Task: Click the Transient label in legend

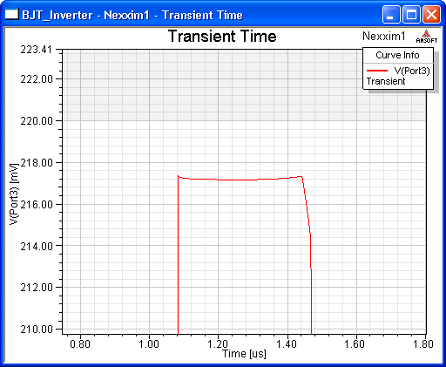Action: (386, 81)
